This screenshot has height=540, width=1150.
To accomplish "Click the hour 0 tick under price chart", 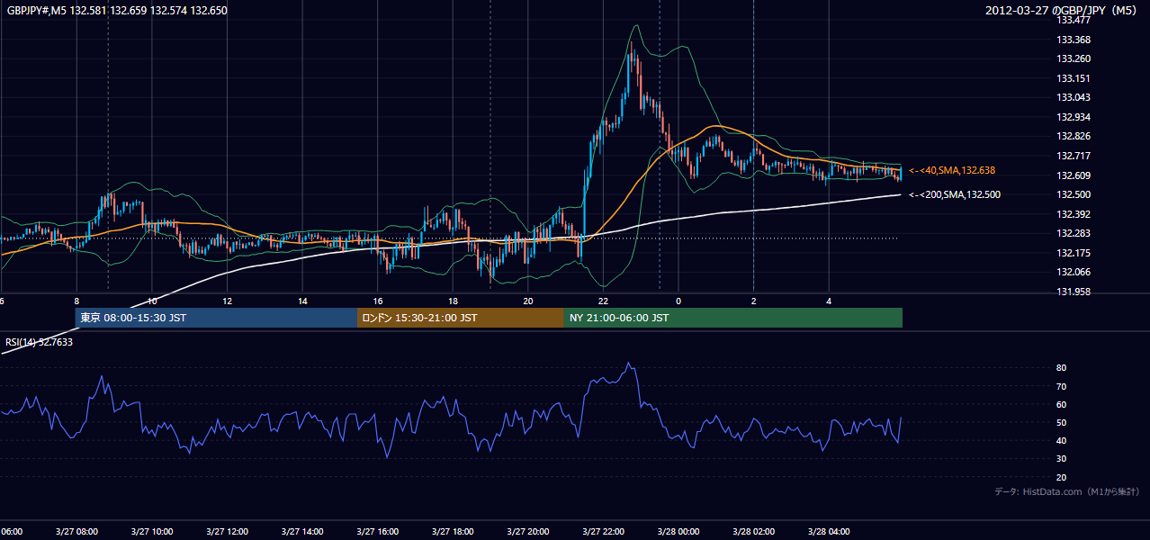I will (678, 301).
